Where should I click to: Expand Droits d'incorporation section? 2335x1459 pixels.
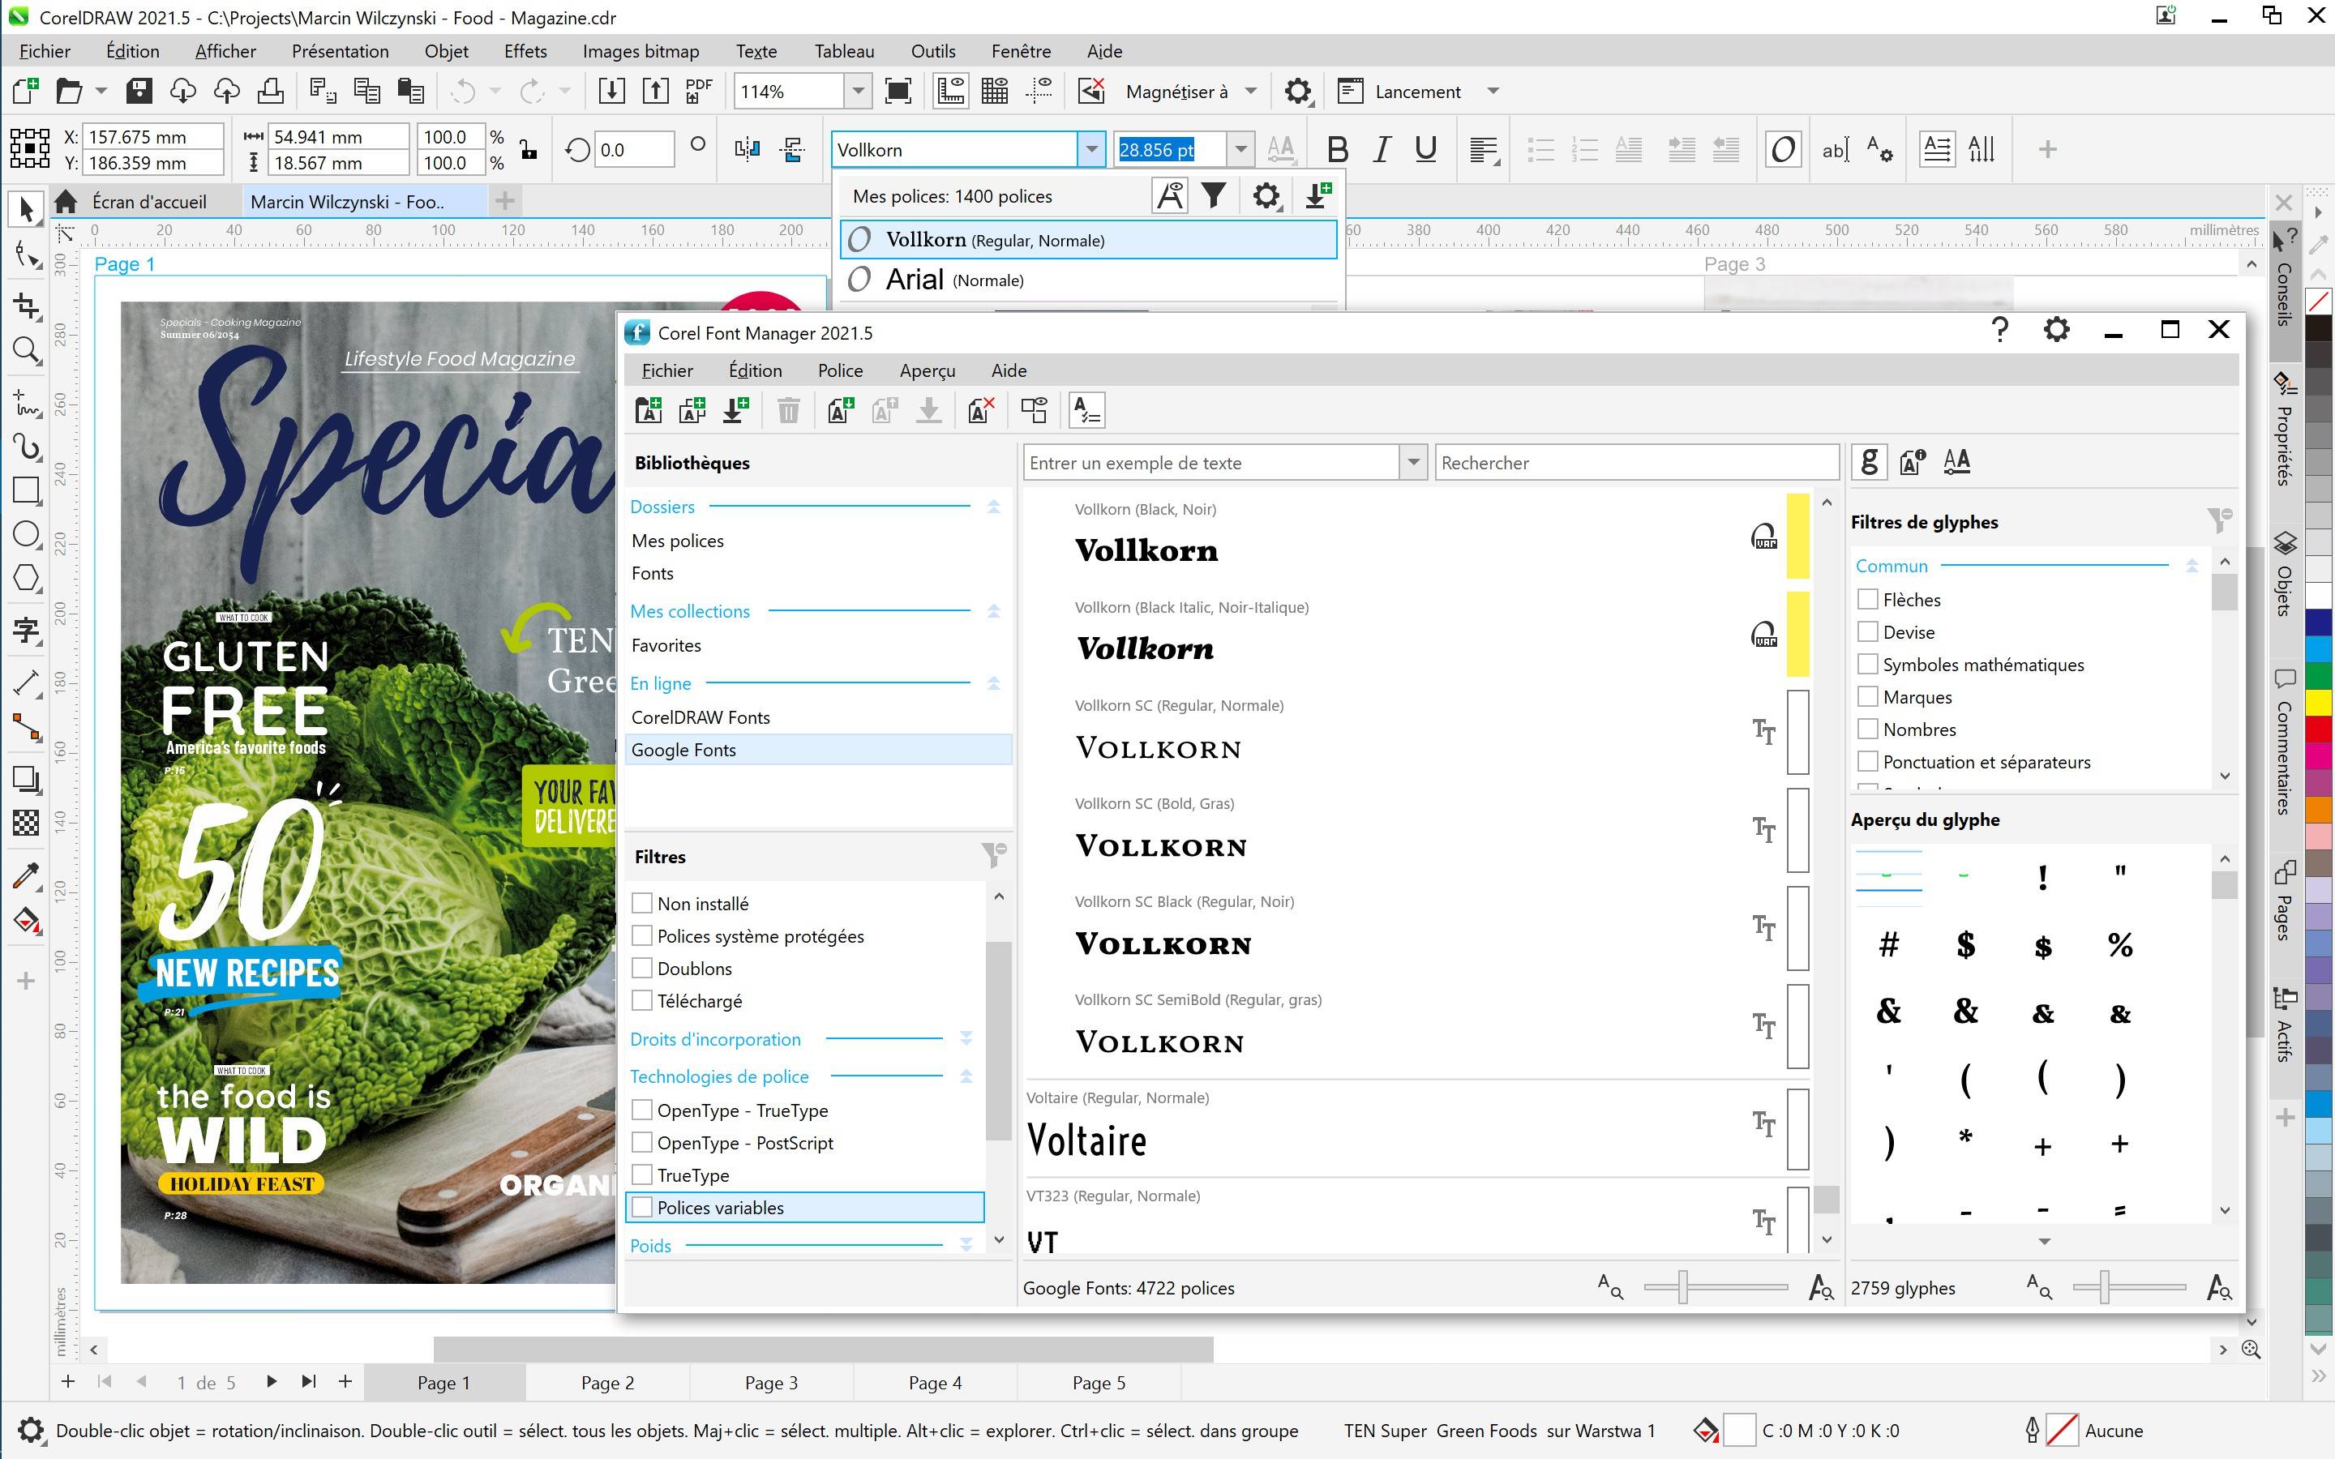(966, 1039)
